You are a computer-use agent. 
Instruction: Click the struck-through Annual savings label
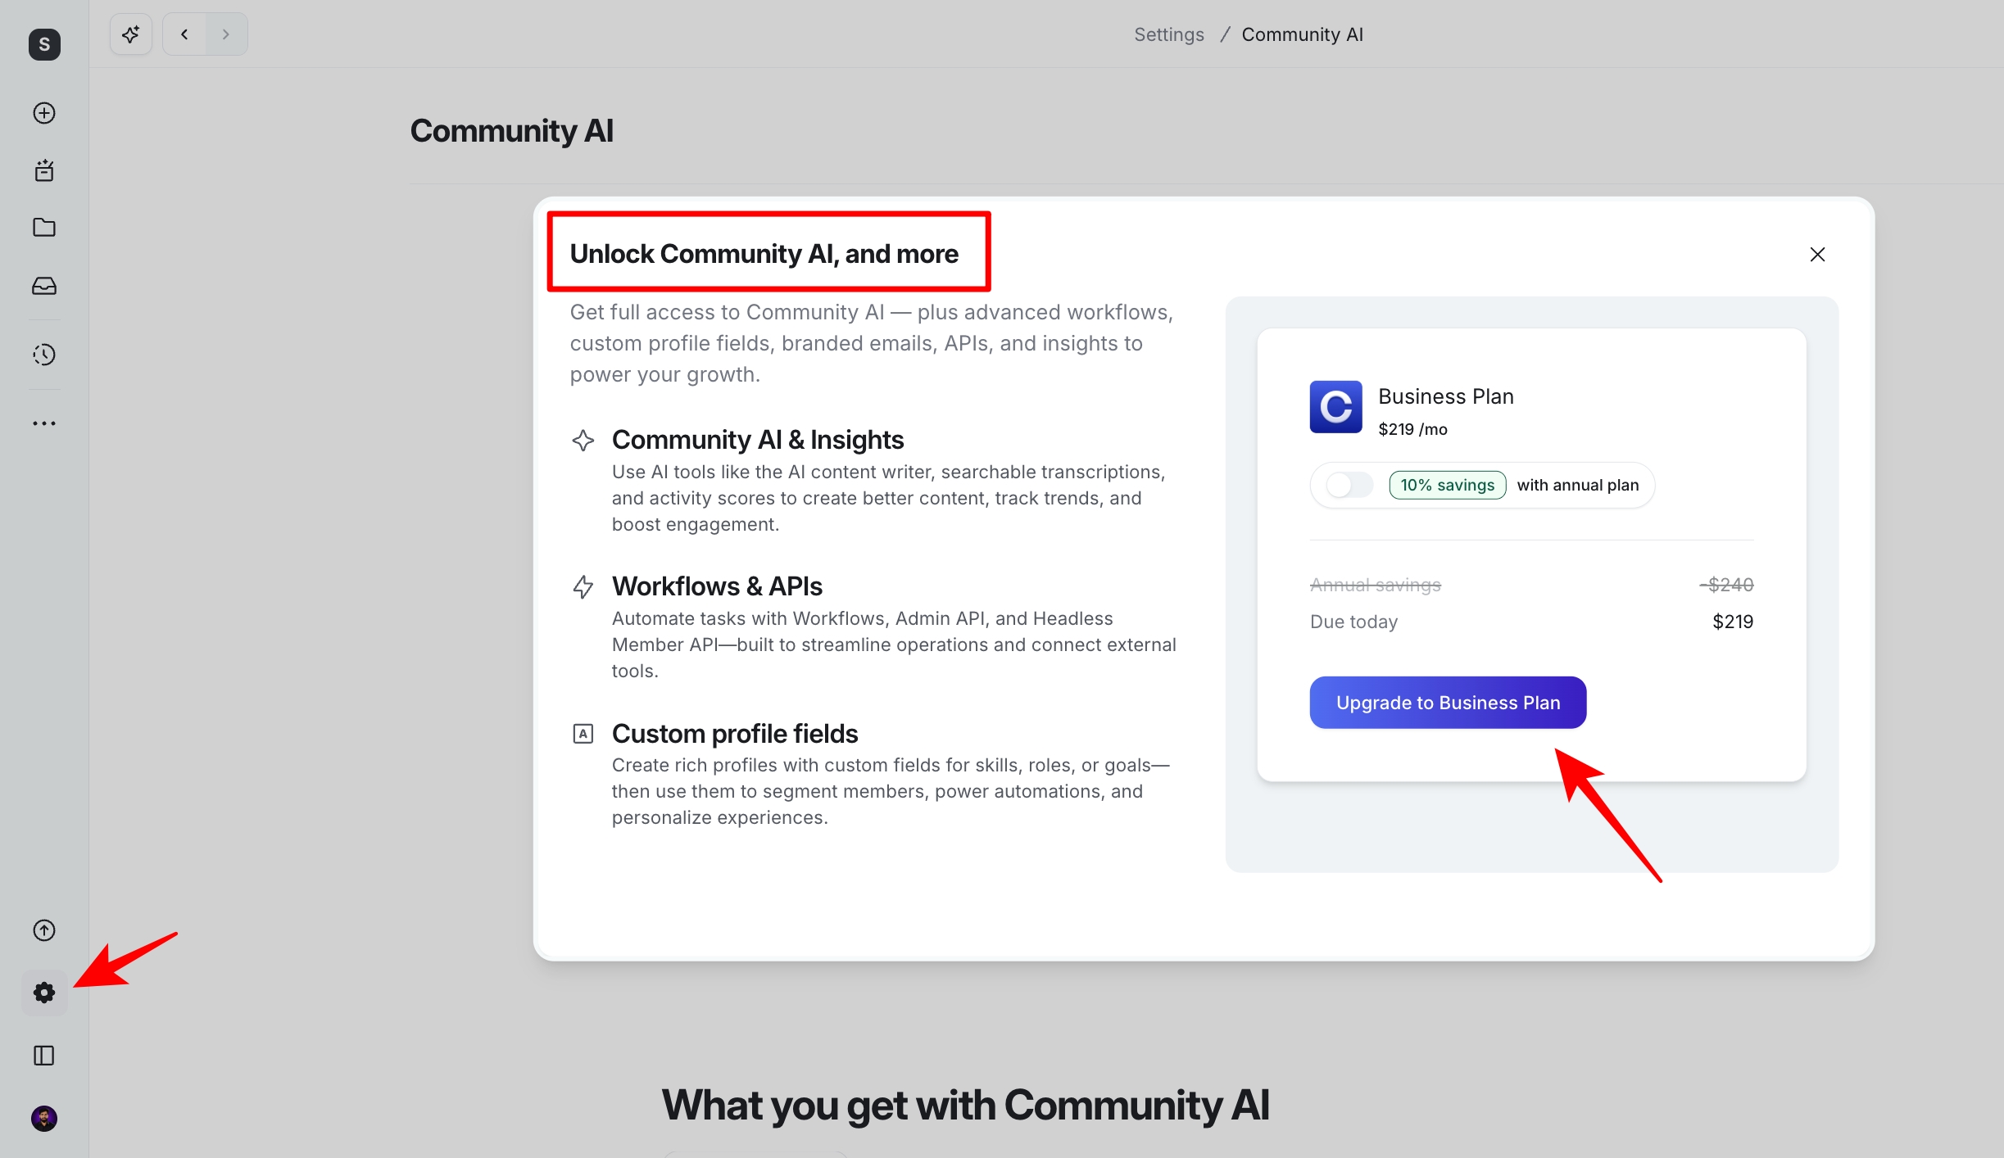tap(1375, 585)
